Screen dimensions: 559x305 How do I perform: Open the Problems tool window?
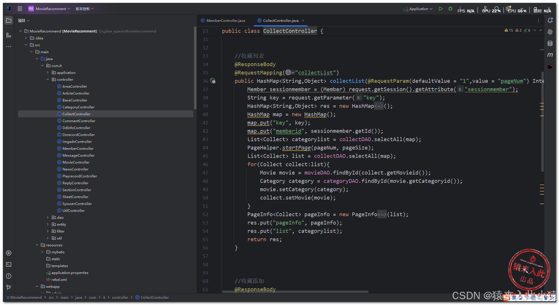(9, 276)
